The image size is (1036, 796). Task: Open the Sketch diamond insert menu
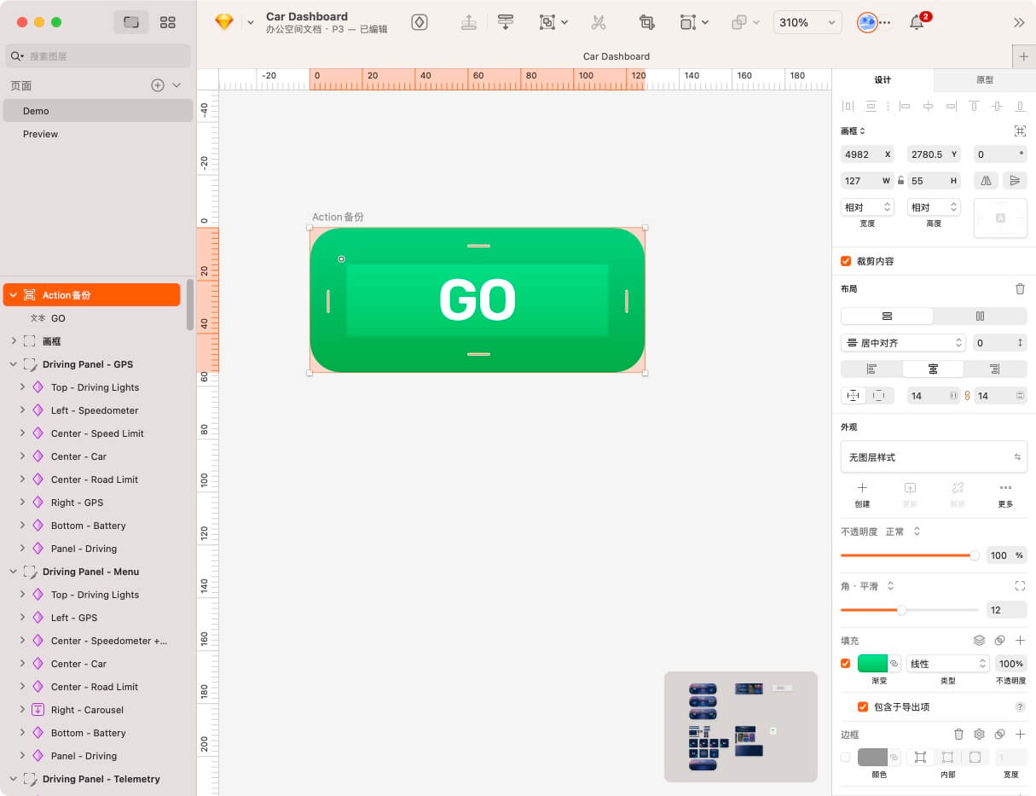tap(224, 23)
